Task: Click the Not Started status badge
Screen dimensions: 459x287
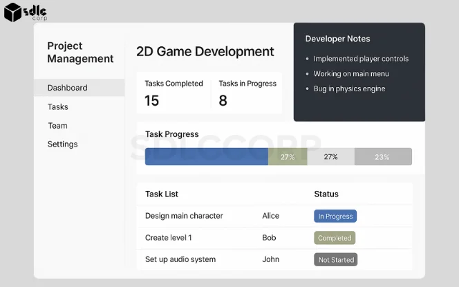Action: (336, 259)
